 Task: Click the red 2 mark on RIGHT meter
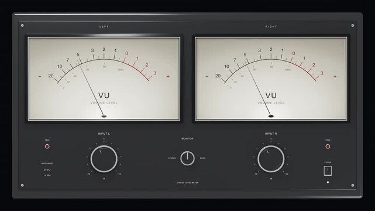click(314, 65)
